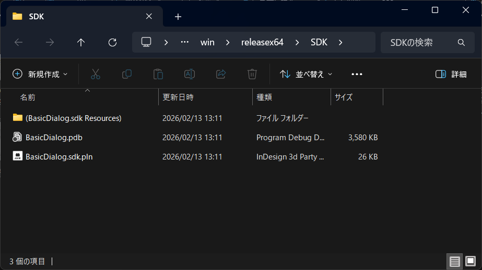This screenshot has height=270, width=482.
Task: Add a new tab with plus button
Action: [x=178, y=17]
